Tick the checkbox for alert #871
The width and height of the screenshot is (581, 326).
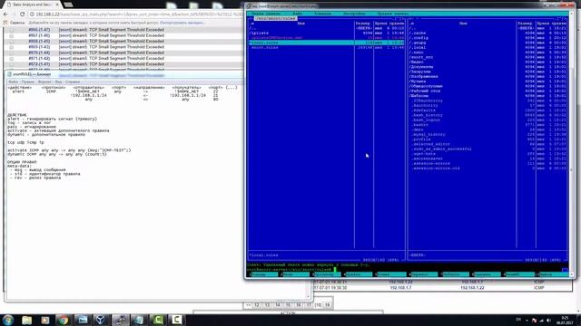pyautogui.click(x=12, y=59)
